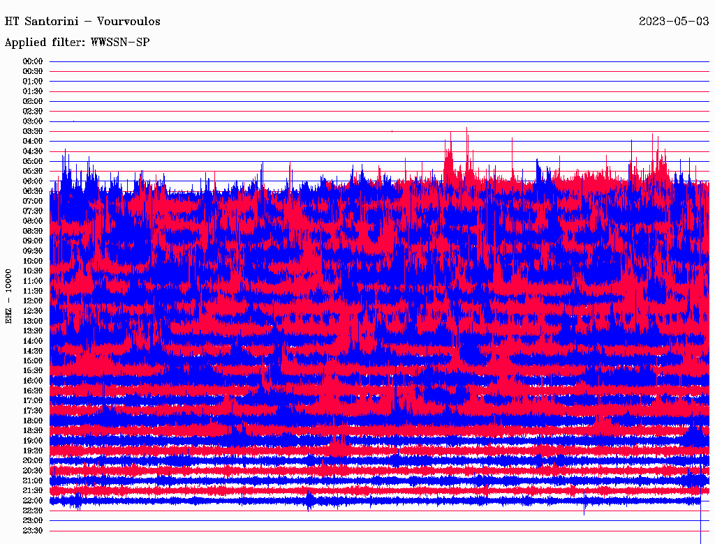Image resolution: width=715 pixels, height=544 pixels.
Task: Select the 04:30 row label
Action: [33, 151]
